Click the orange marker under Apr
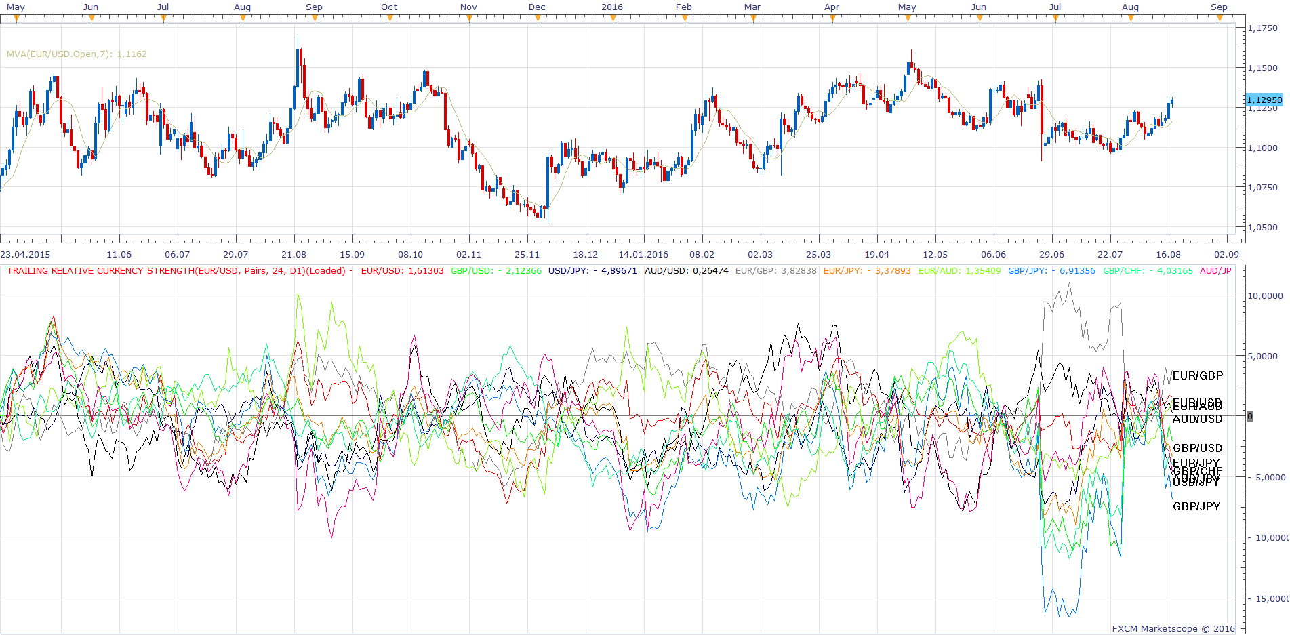 coord(833,19)
